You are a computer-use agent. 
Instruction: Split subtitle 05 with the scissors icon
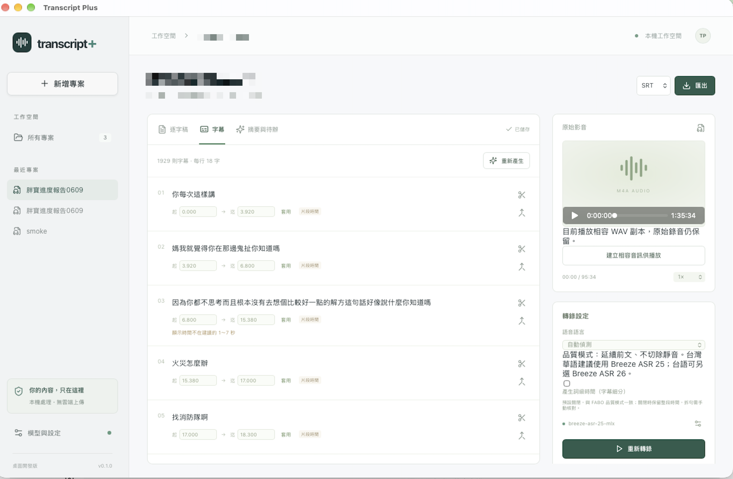tap(521, 418)
